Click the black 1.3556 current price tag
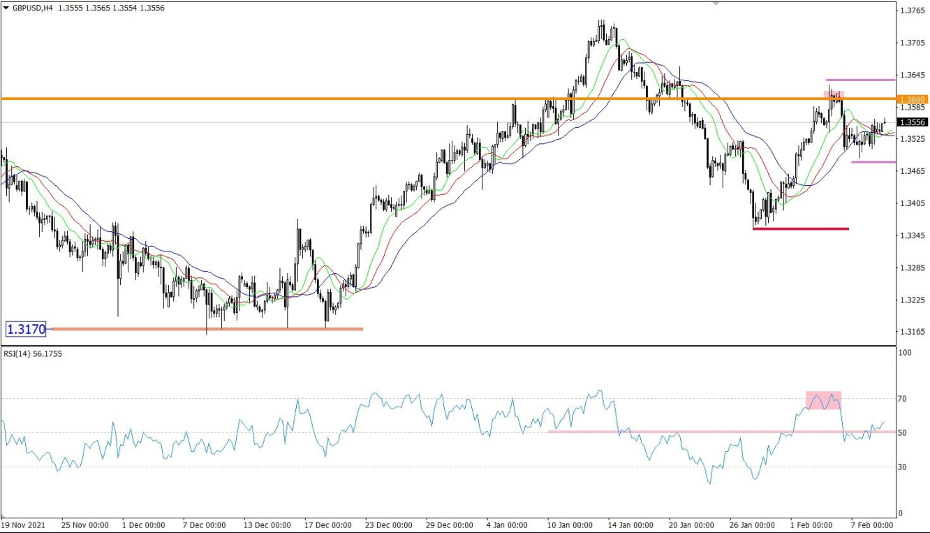The height and width of the screenshot is (533, 930). pyautogui.click(x=913, y=122)
